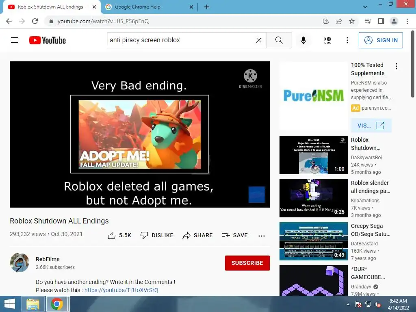Clear the search query with X
416x312 pixels.
[259, 40]
